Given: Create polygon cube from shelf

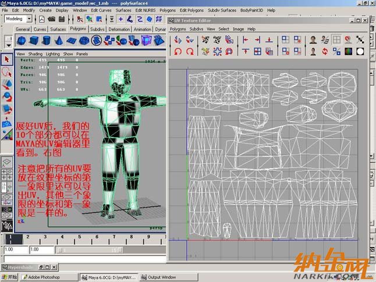Looking at the screenshot, I should tap(34, 41).
